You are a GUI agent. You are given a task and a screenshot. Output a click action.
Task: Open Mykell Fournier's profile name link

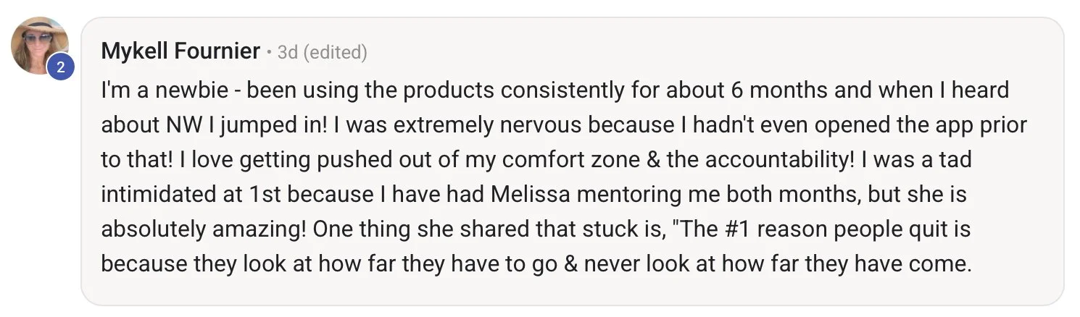coord(180,51)
